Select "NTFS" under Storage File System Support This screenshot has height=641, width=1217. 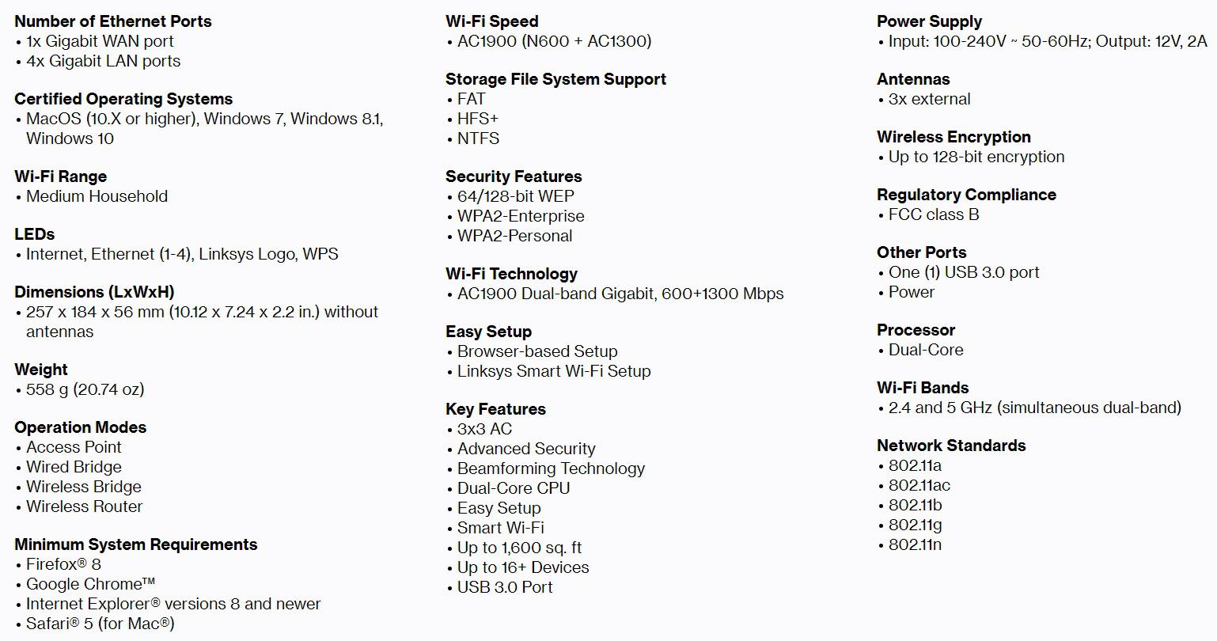[x=478, y=138]
